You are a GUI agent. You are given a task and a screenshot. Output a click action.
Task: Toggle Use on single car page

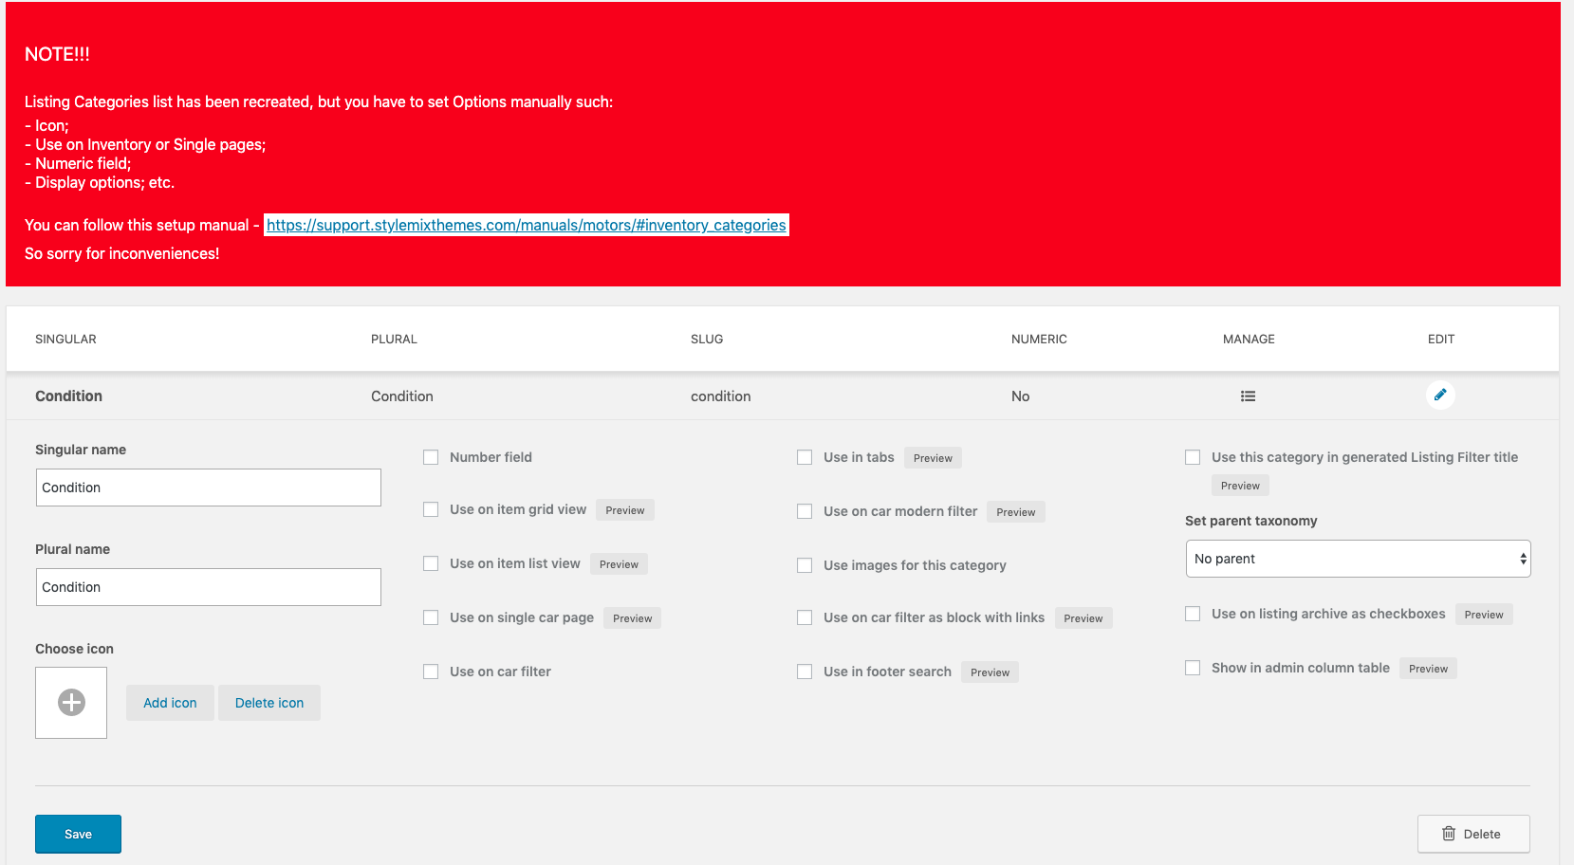[x=431, y=617]
